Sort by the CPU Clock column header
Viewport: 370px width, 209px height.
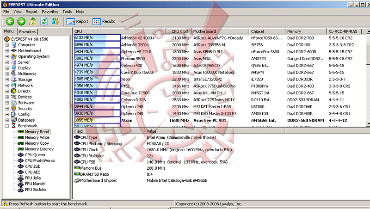point(179,31)
